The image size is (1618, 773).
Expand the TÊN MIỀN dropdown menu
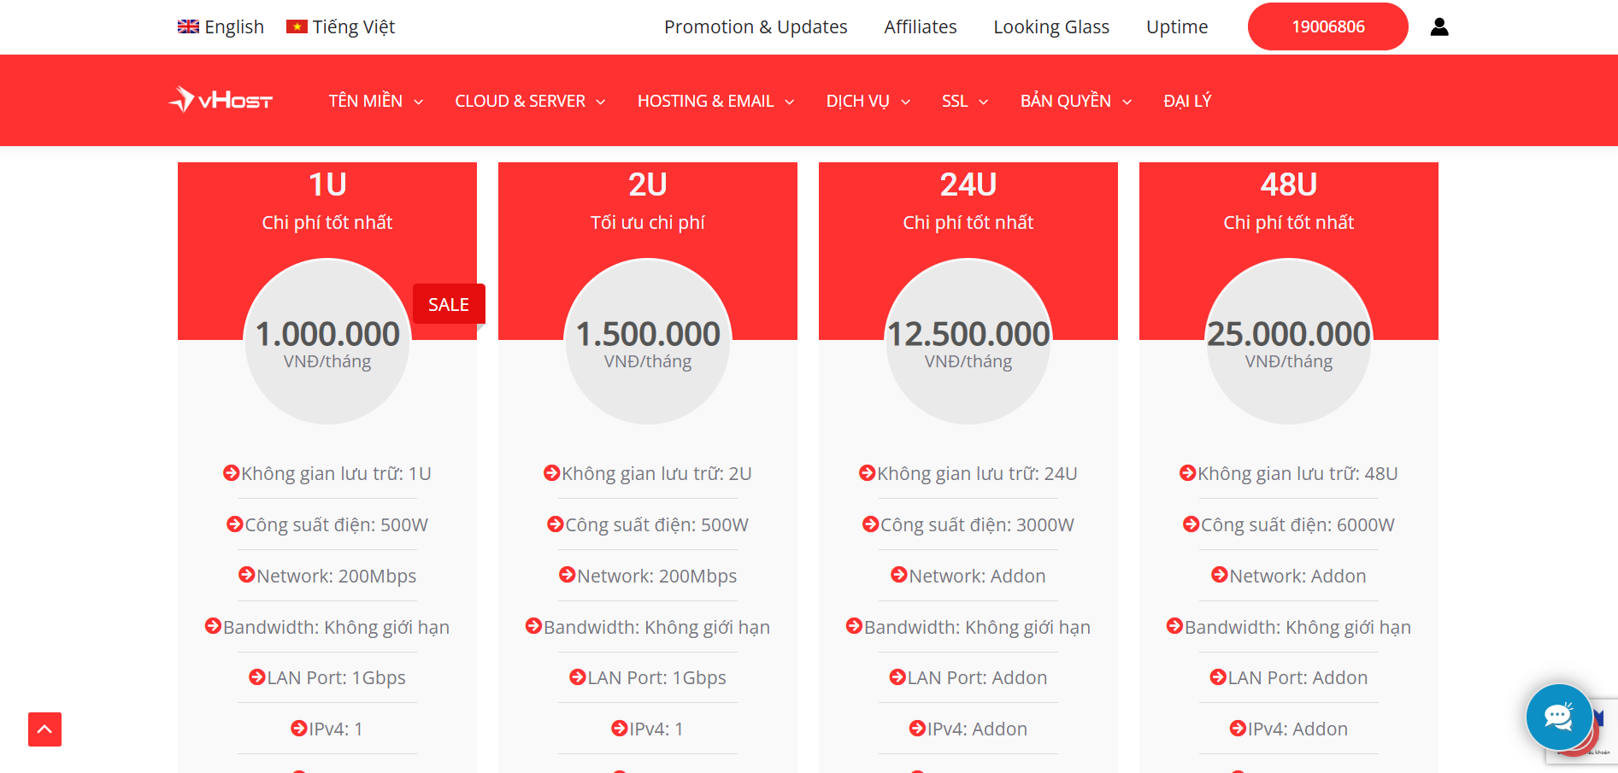click(x=375, y=101)
